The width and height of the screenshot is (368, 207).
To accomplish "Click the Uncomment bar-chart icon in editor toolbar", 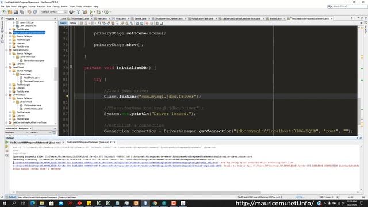I will pos(162,23).
